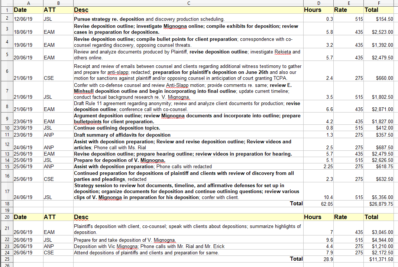Click the amount cell '$4,944.00'
The image size is (398, 267).
379,240
